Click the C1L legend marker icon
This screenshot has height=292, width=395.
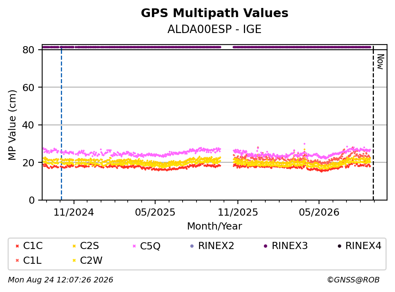tap(17, 261)
